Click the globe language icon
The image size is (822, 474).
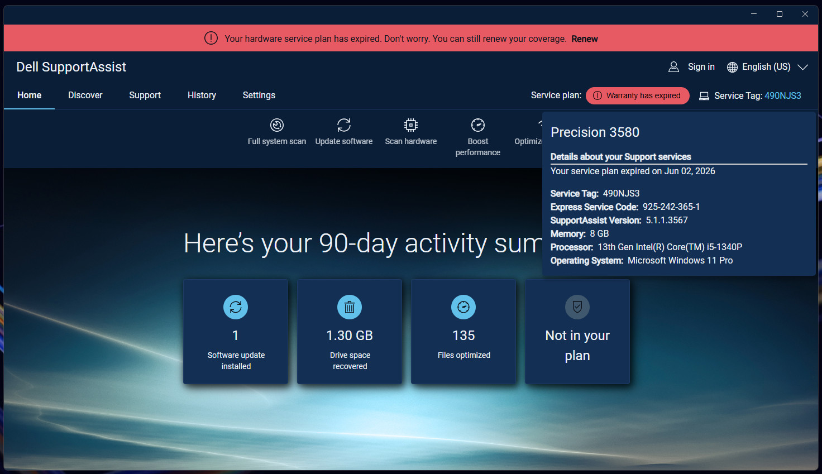pyautogui.click(x=732, y=67)
